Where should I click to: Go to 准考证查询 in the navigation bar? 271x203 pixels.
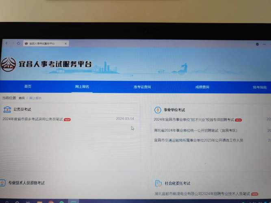click(142, 87)
